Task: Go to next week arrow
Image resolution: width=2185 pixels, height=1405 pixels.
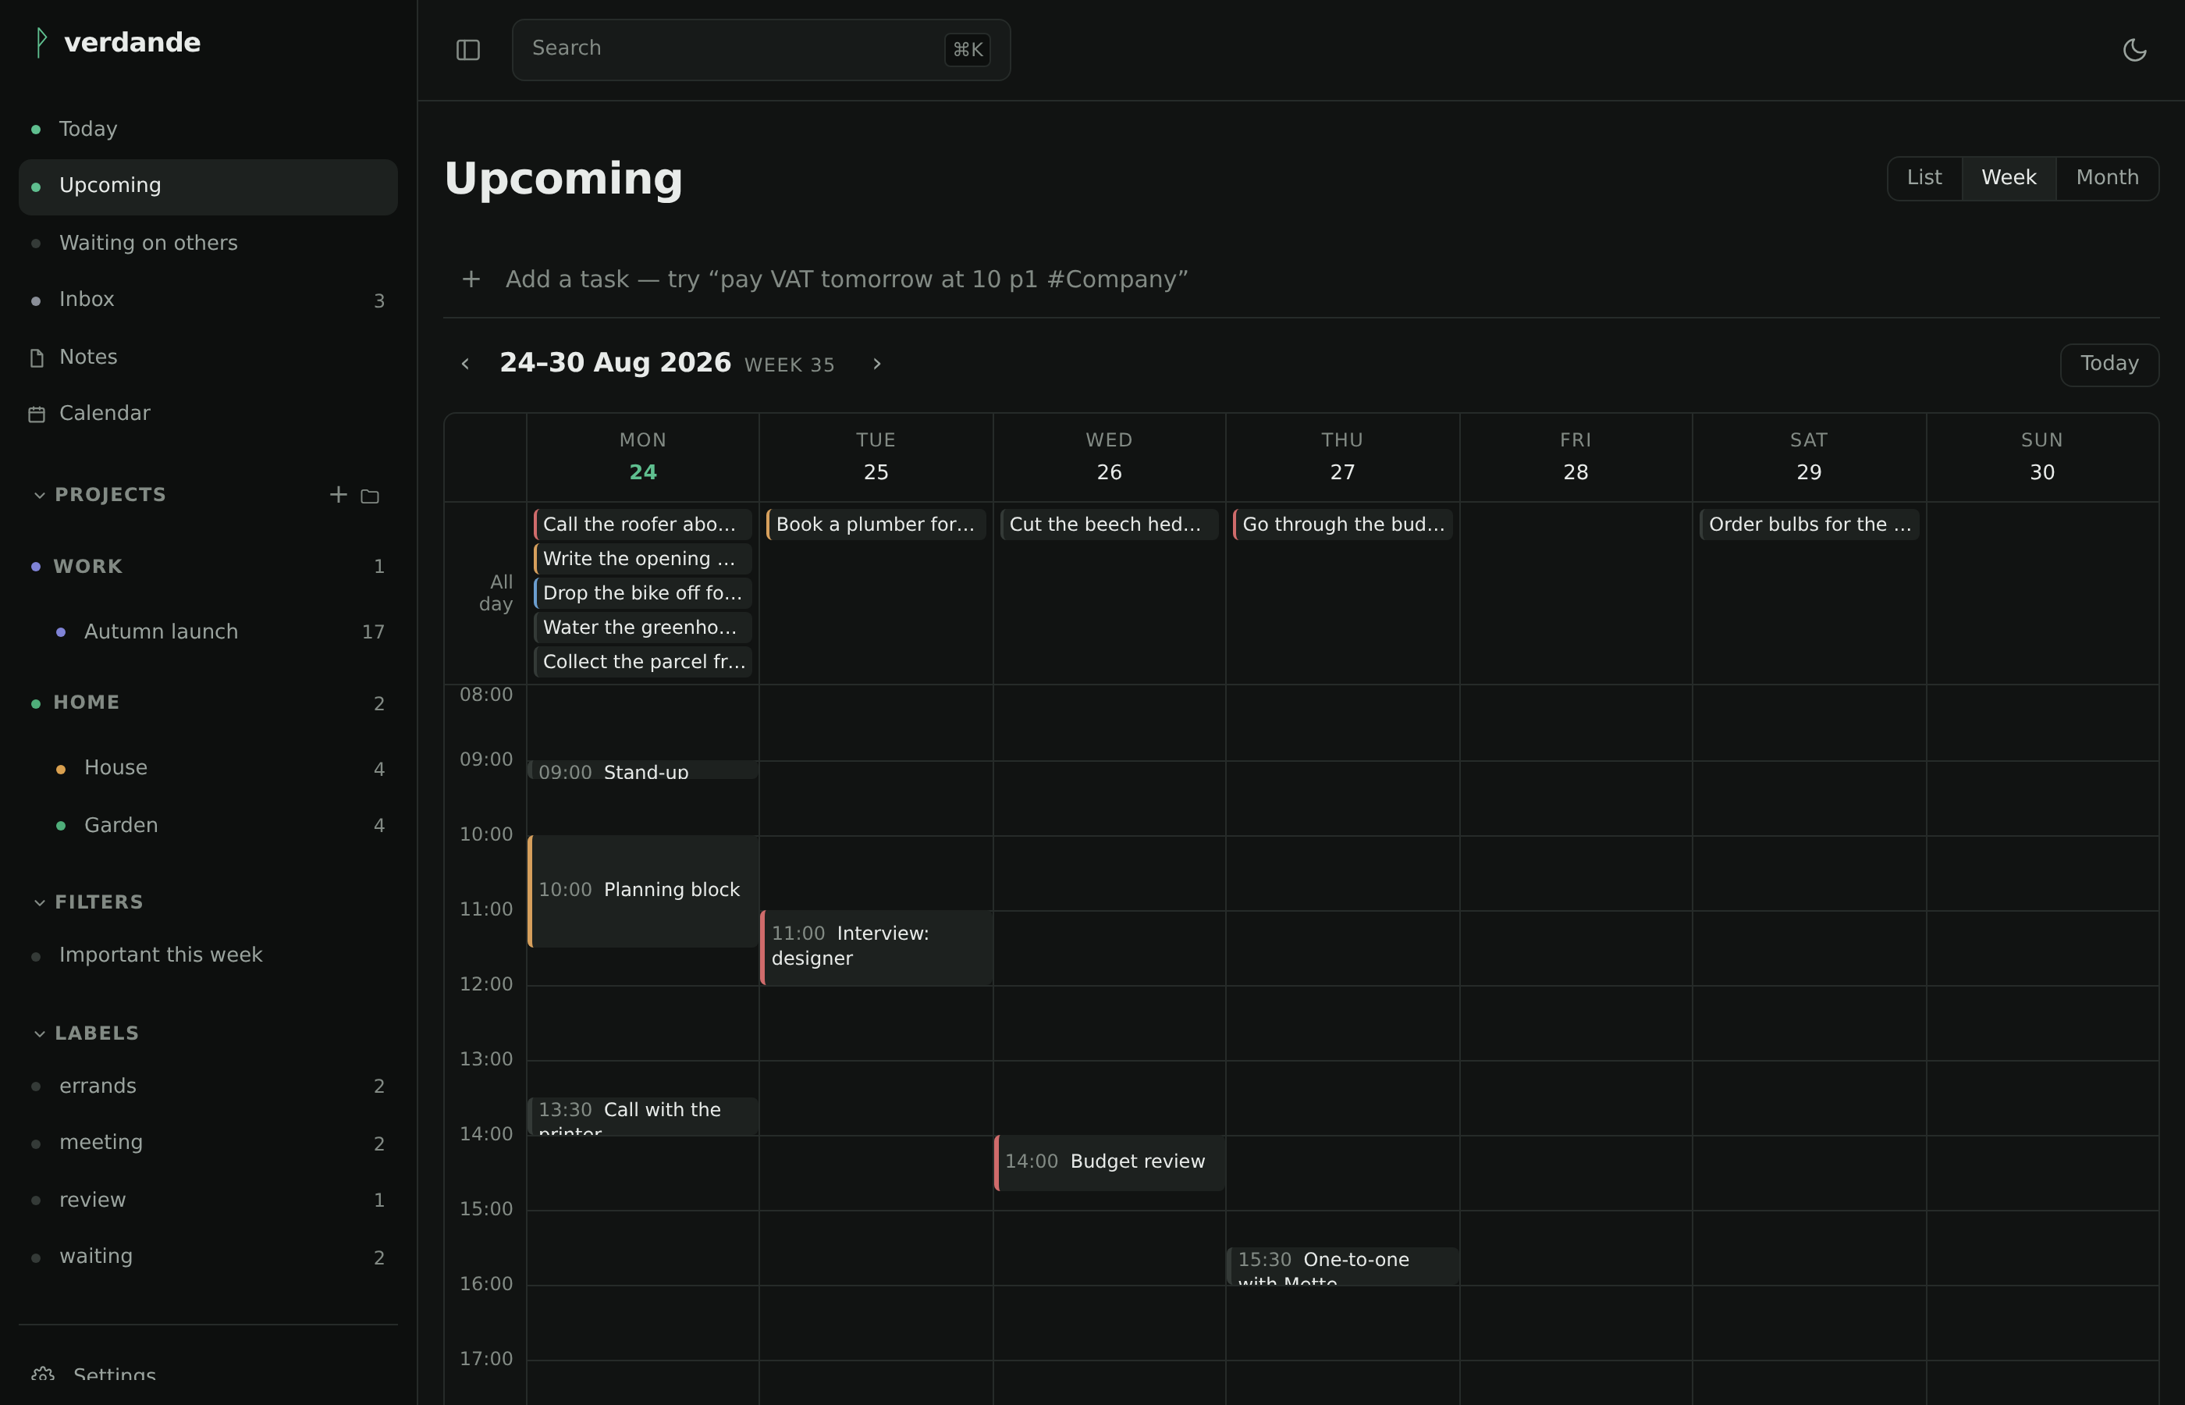Action: pos(876,364)
